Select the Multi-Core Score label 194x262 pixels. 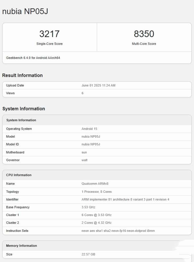144,44
